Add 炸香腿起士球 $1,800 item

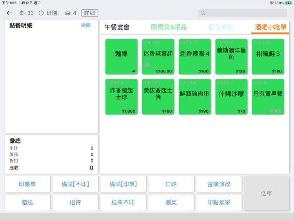(121, 97)
